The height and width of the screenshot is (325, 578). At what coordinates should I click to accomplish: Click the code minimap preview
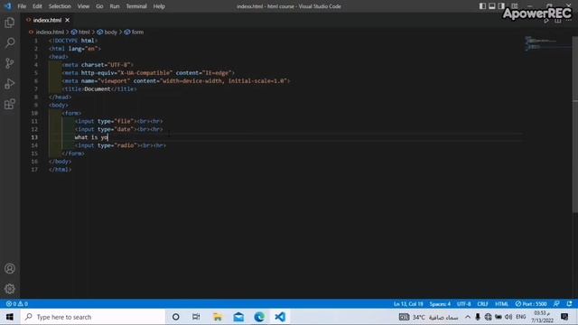click(547, 43)
